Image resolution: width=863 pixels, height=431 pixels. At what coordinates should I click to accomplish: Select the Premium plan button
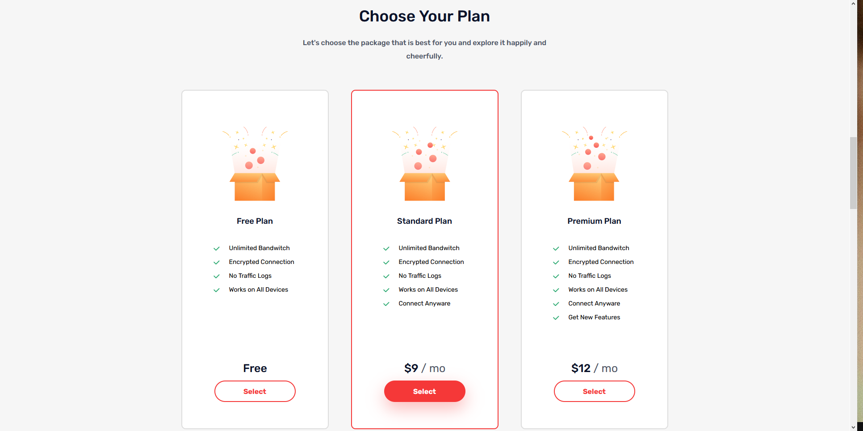(x=595, y=391)
